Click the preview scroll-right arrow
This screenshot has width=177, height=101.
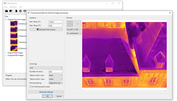[x=165, y=91]
